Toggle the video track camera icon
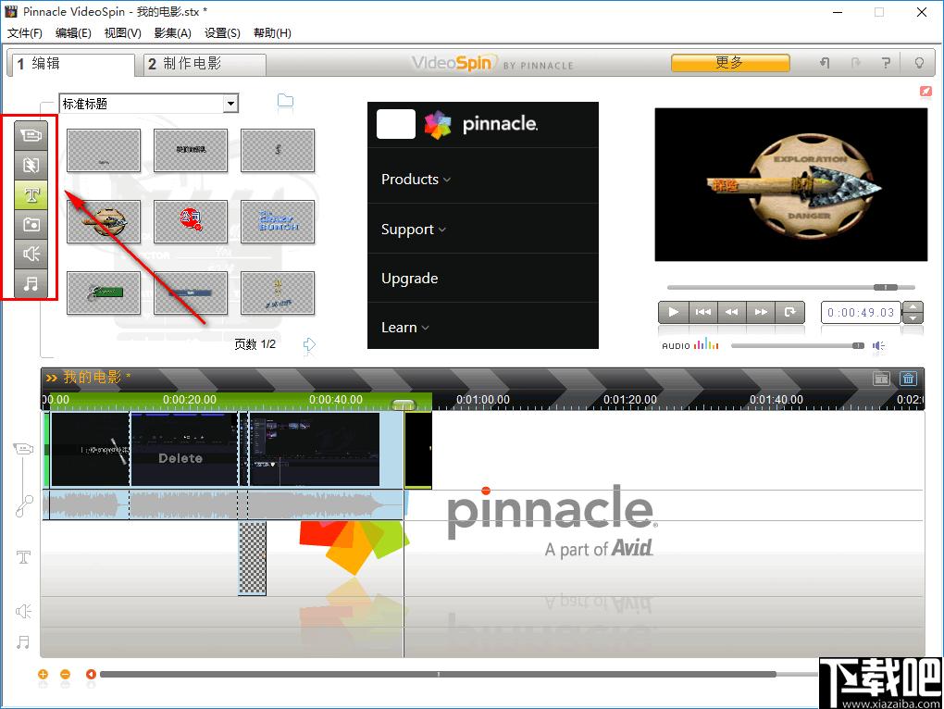 23,449
